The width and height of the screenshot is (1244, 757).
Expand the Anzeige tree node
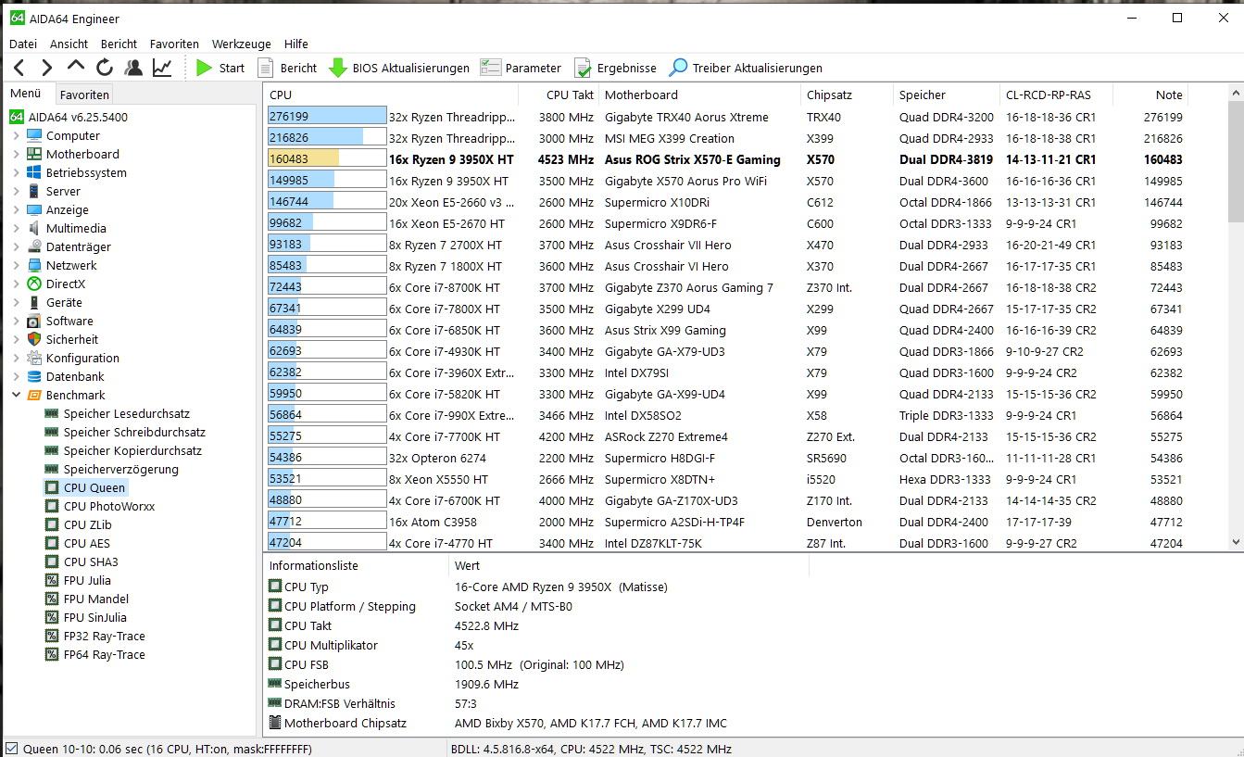click(x=16, y=209)
